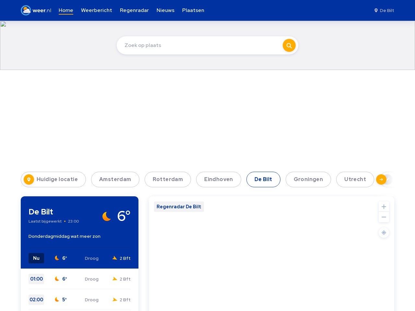Click Droog in the Nu row

coord(92,258)
